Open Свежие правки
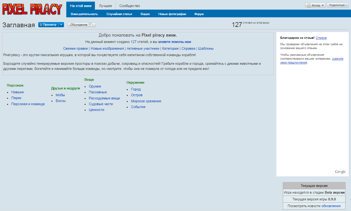351x211 pixels. (75, 48)
